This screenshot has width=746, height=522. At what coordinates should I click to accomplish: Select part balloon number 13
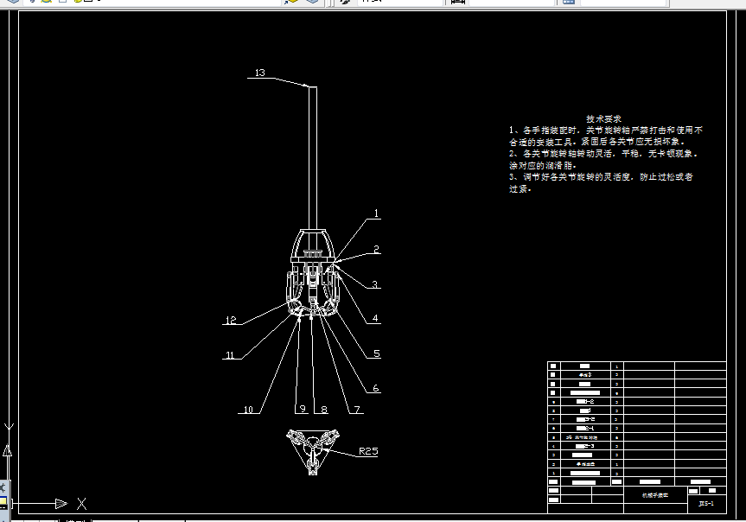[260, 73]
